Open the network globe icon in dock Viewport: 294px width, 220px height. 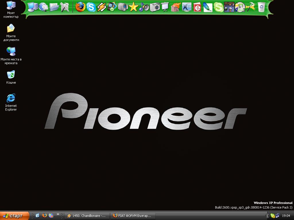(44, 7)
